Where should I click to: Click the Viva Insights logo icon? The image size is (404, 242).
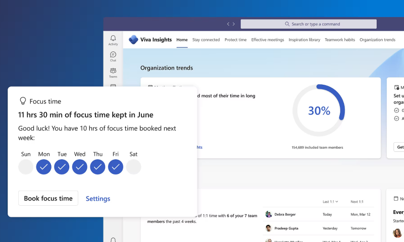point(133,40)
